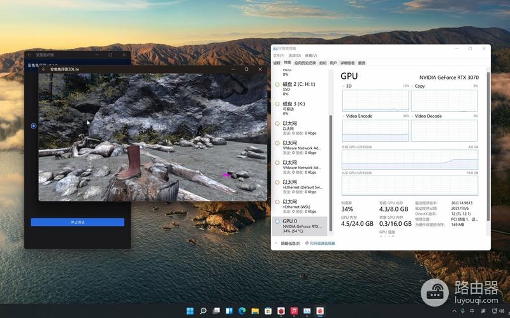Click green circle icon beside 磁盘 2
Viewport: 510px width, 318px height.
(x=277, y=85)
